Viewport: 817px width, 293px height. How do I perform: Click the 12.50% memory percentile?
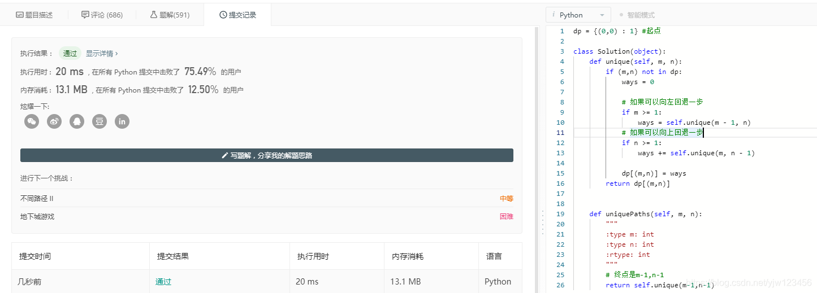(203, 90)
